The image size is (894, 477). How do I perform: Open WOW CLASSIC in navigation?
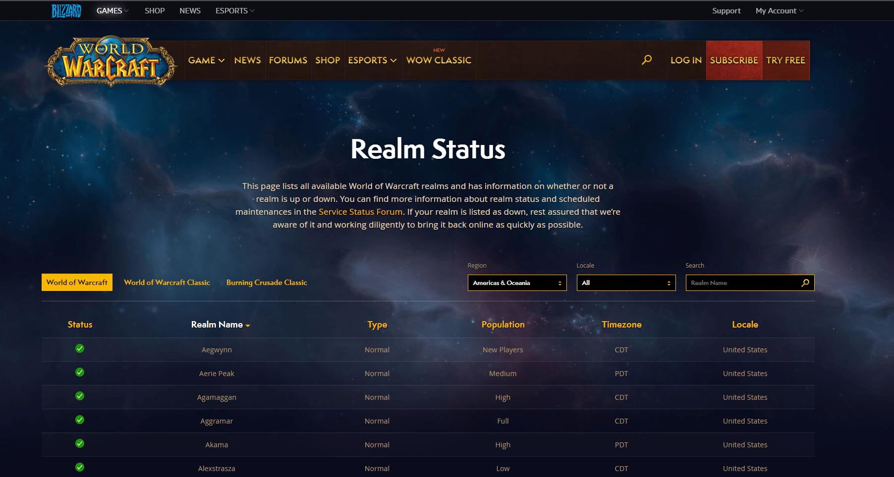[x=439, y=60]
